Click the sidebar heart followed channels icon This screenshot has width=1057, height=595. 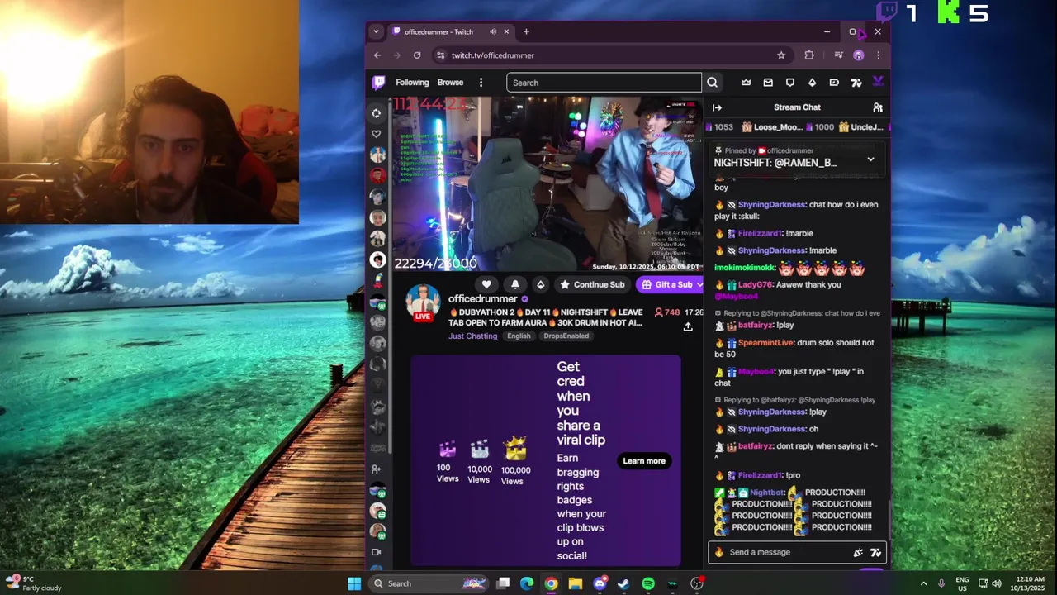tap(377, 134)
